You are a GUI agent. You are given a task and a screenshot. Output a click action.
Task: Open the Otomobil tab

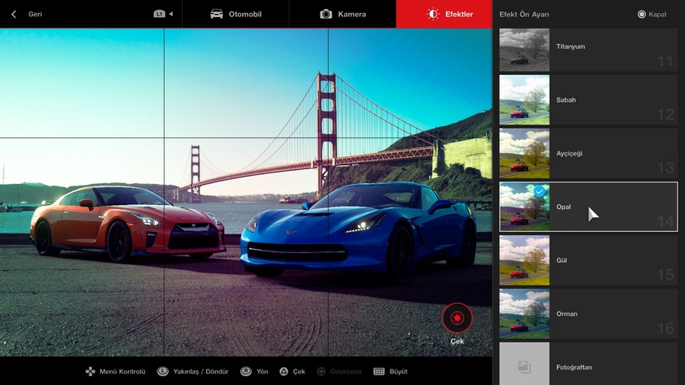[236, 14]
